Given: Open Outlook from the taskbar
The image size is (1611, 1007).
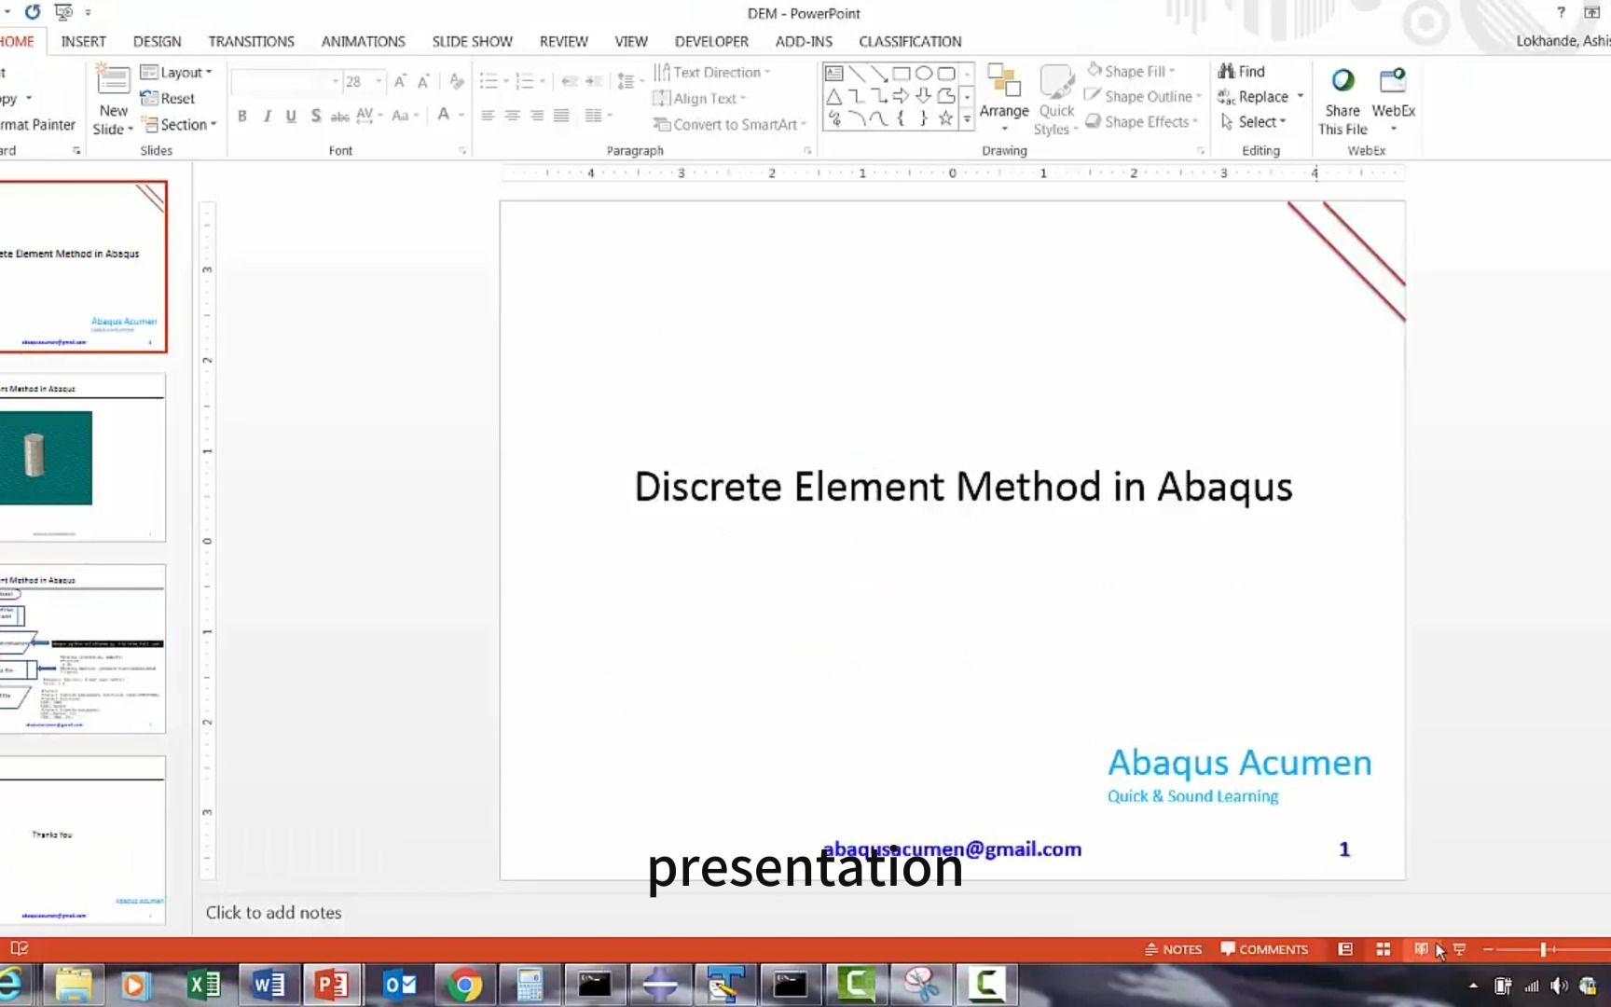Looking at the screenshot, I should coord(399,984).
